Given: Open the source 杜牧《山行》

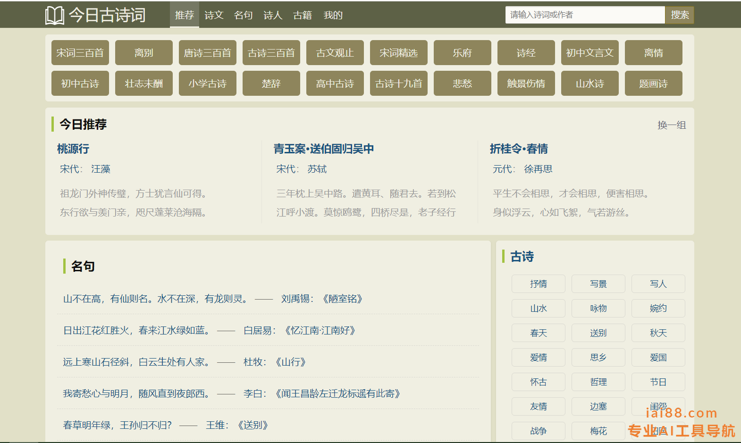Looking at the screenshot, I should pyautogui.click(x=275, y=362).
